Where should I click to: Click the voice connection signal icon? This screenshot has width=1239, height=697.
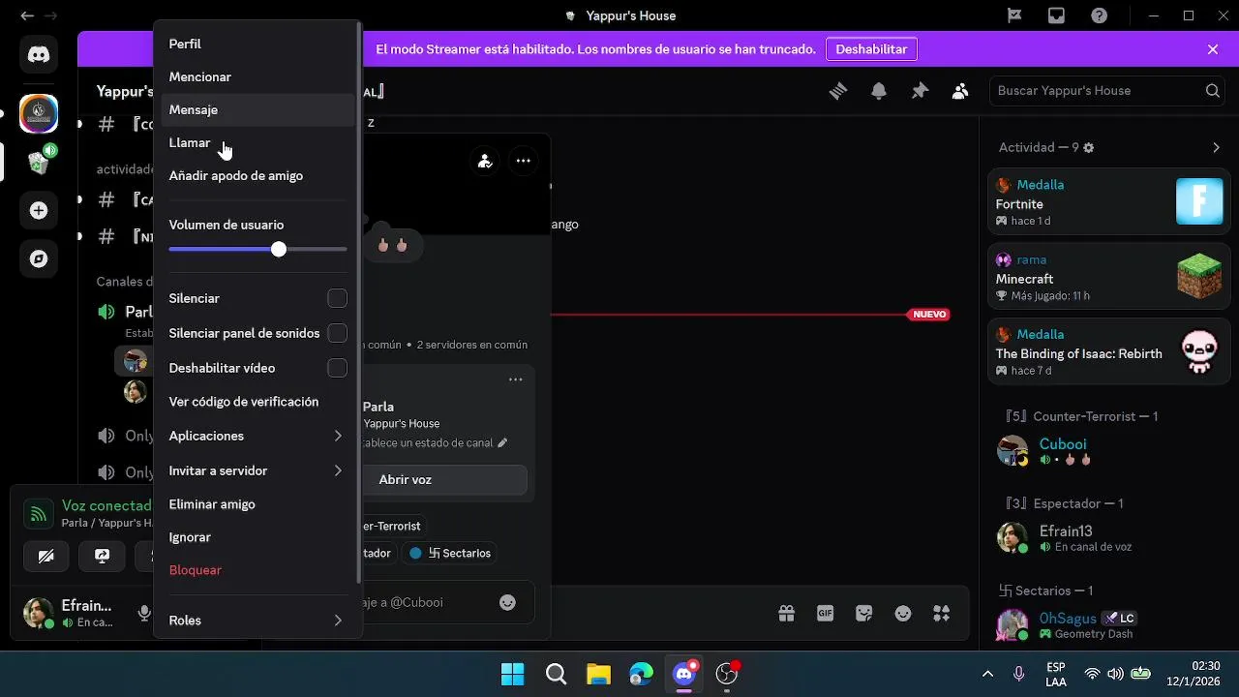pos(39,513)
